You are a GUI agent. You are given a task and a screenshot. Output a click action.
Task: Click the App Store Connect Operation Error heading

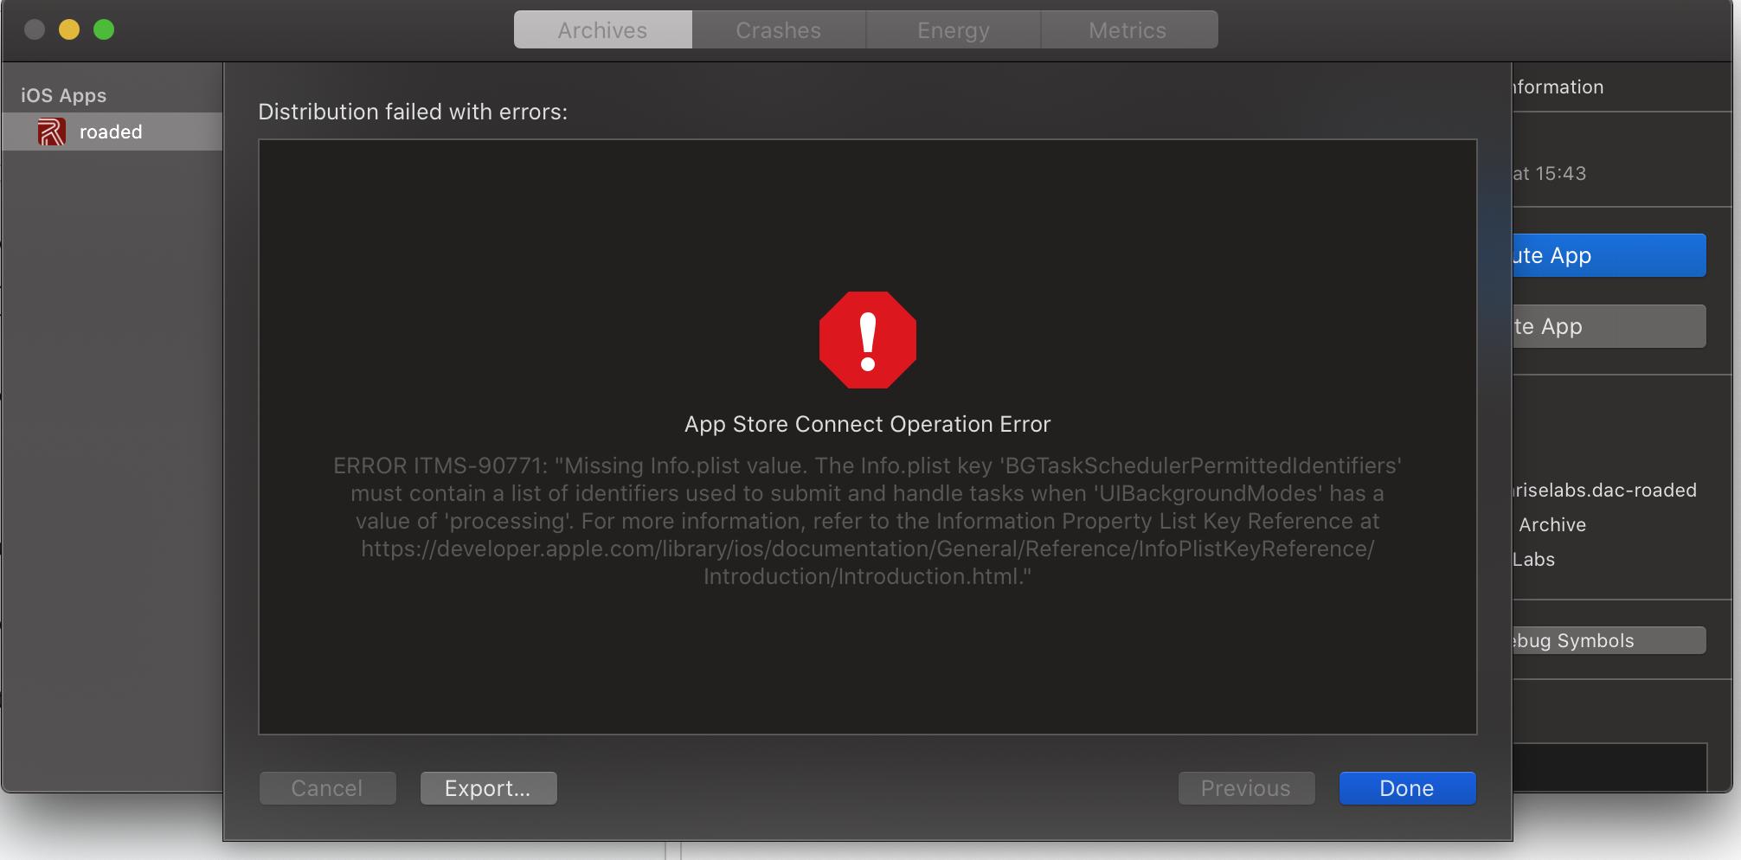click(x=867, y=424)
